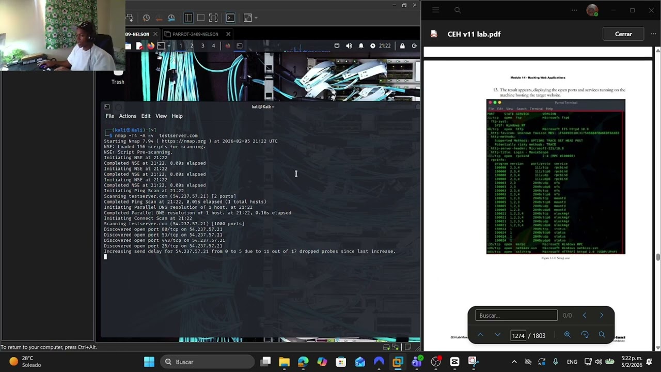The width and height of the screenshot is (661, 372).
Task: Click the magnifier search icon in the PDF toolbar
Action: coord(602,335)
